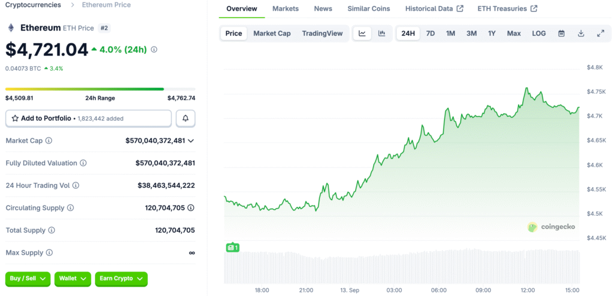613x296 pixels.
Task: Click the volume bars below the chart
Action: click(402, 266)
